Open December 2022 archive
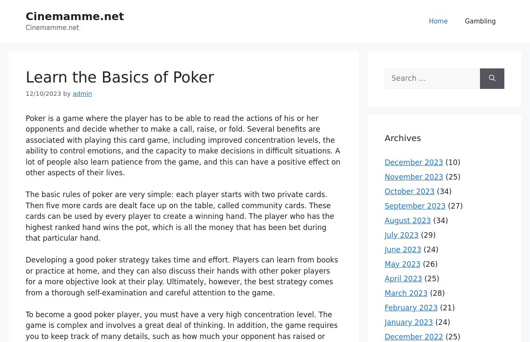The image size is (530, 342). tap(414, 337)
